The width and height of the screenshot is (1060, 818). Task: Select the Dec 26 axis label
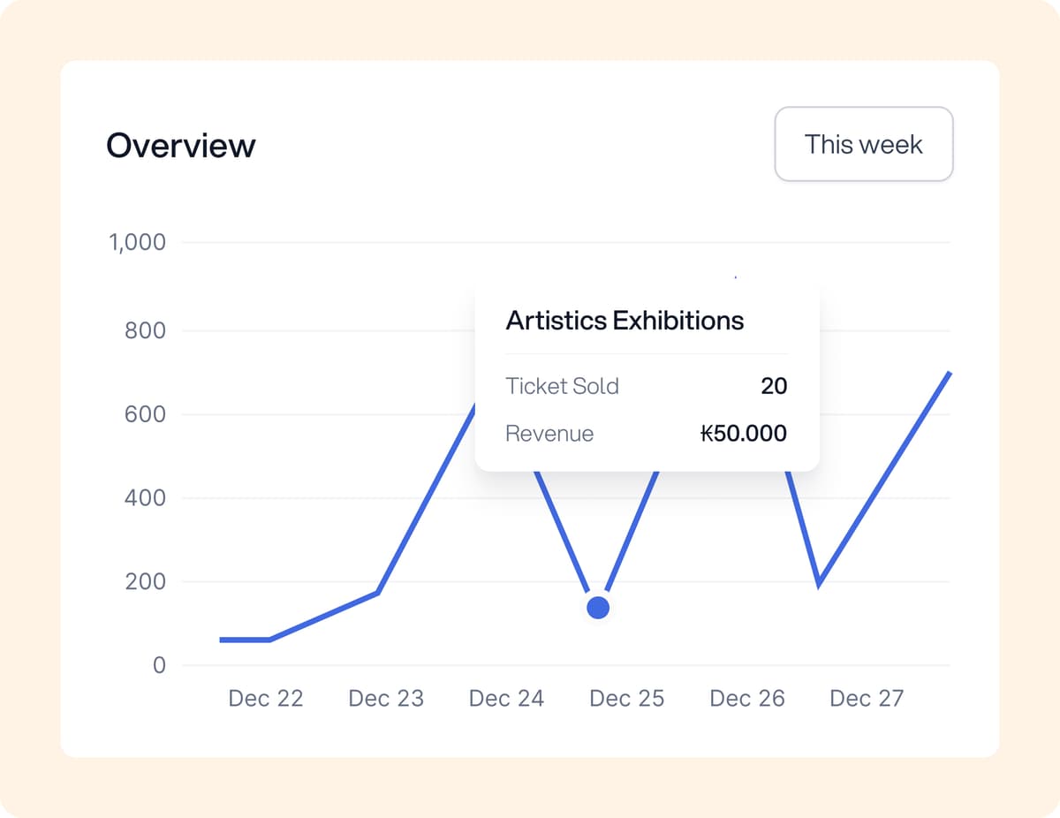(746, 698)
